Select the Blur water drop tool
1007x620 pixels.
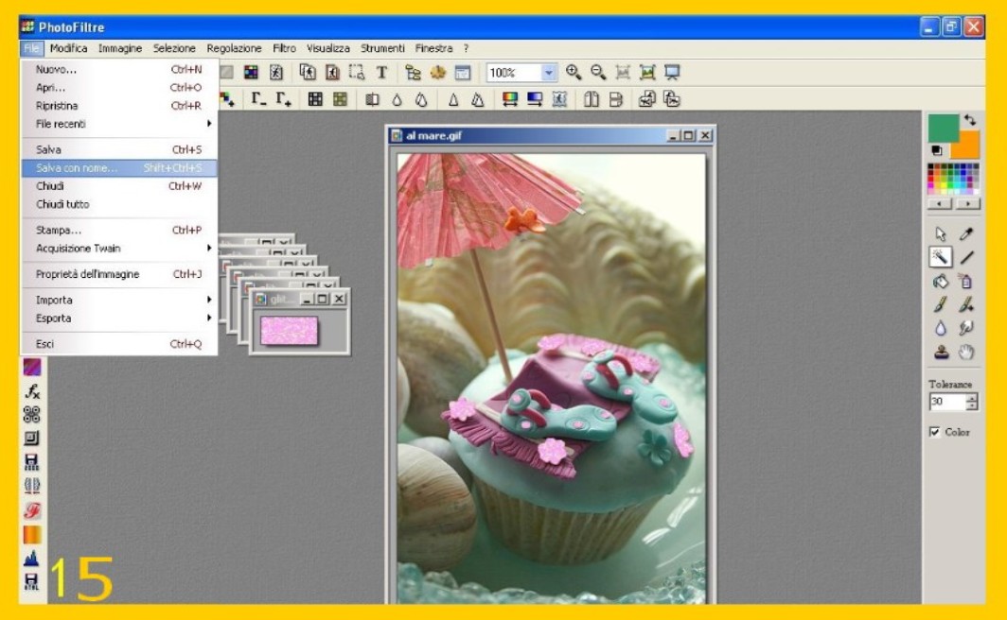pyautogui.click(x=940, y=328)
